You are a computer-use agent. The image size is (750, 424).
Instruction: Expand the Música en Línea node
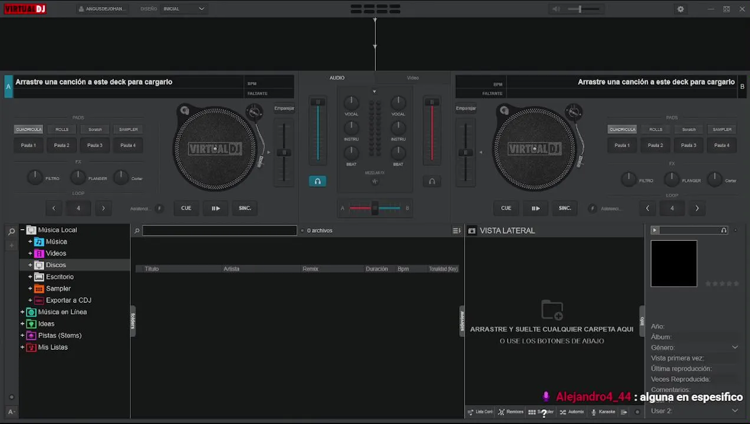[22, 312]
